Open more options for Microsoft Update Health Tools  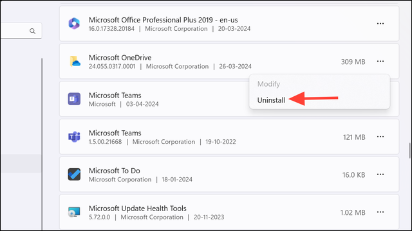(380, 212)
